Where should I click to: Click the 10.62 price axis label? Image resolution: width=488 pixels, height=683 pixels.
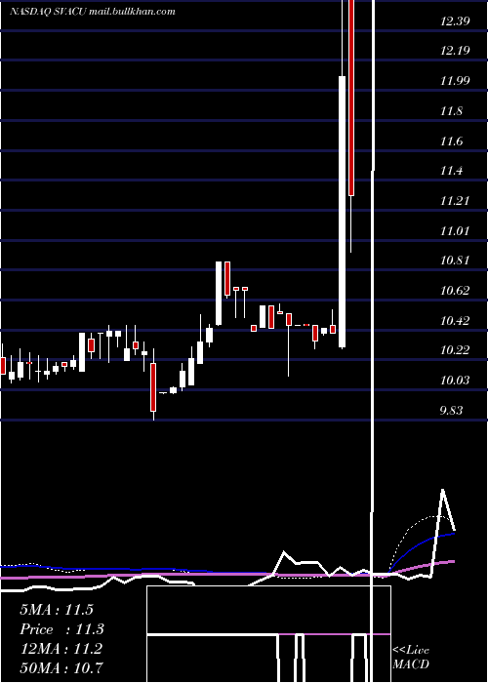click(x=455, y=291)
